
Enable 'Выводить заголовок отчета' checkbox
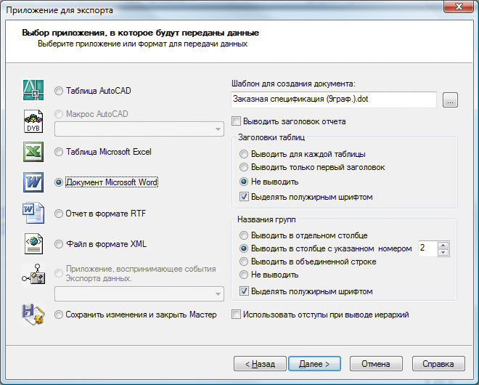[x=235, y=121]
